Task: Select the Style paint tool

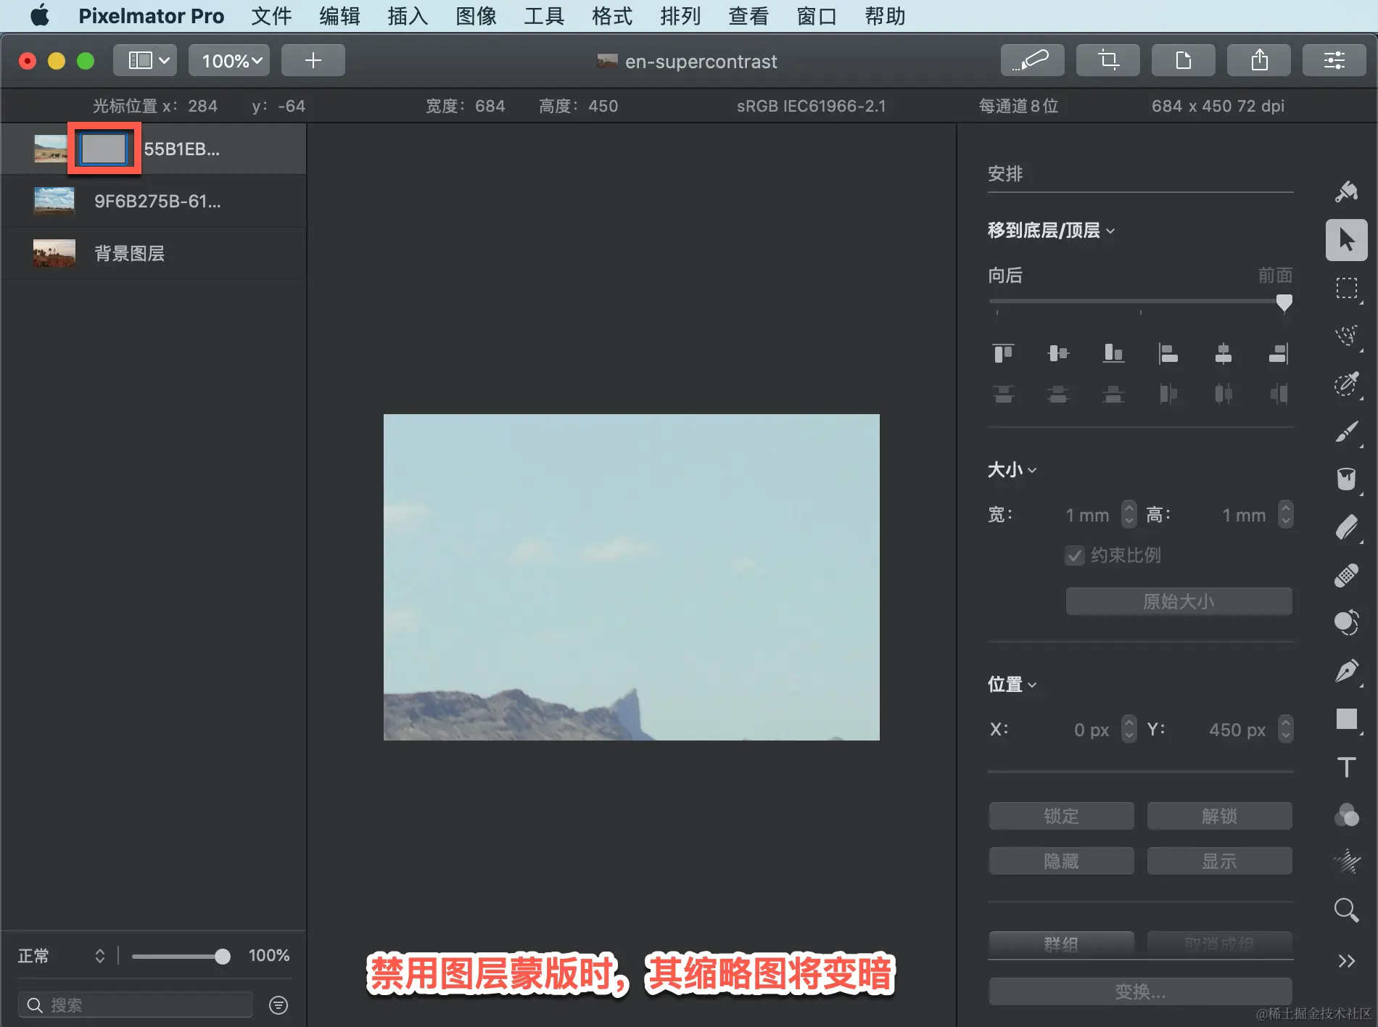Action: pyautogui.click(x=1347, y=191)
